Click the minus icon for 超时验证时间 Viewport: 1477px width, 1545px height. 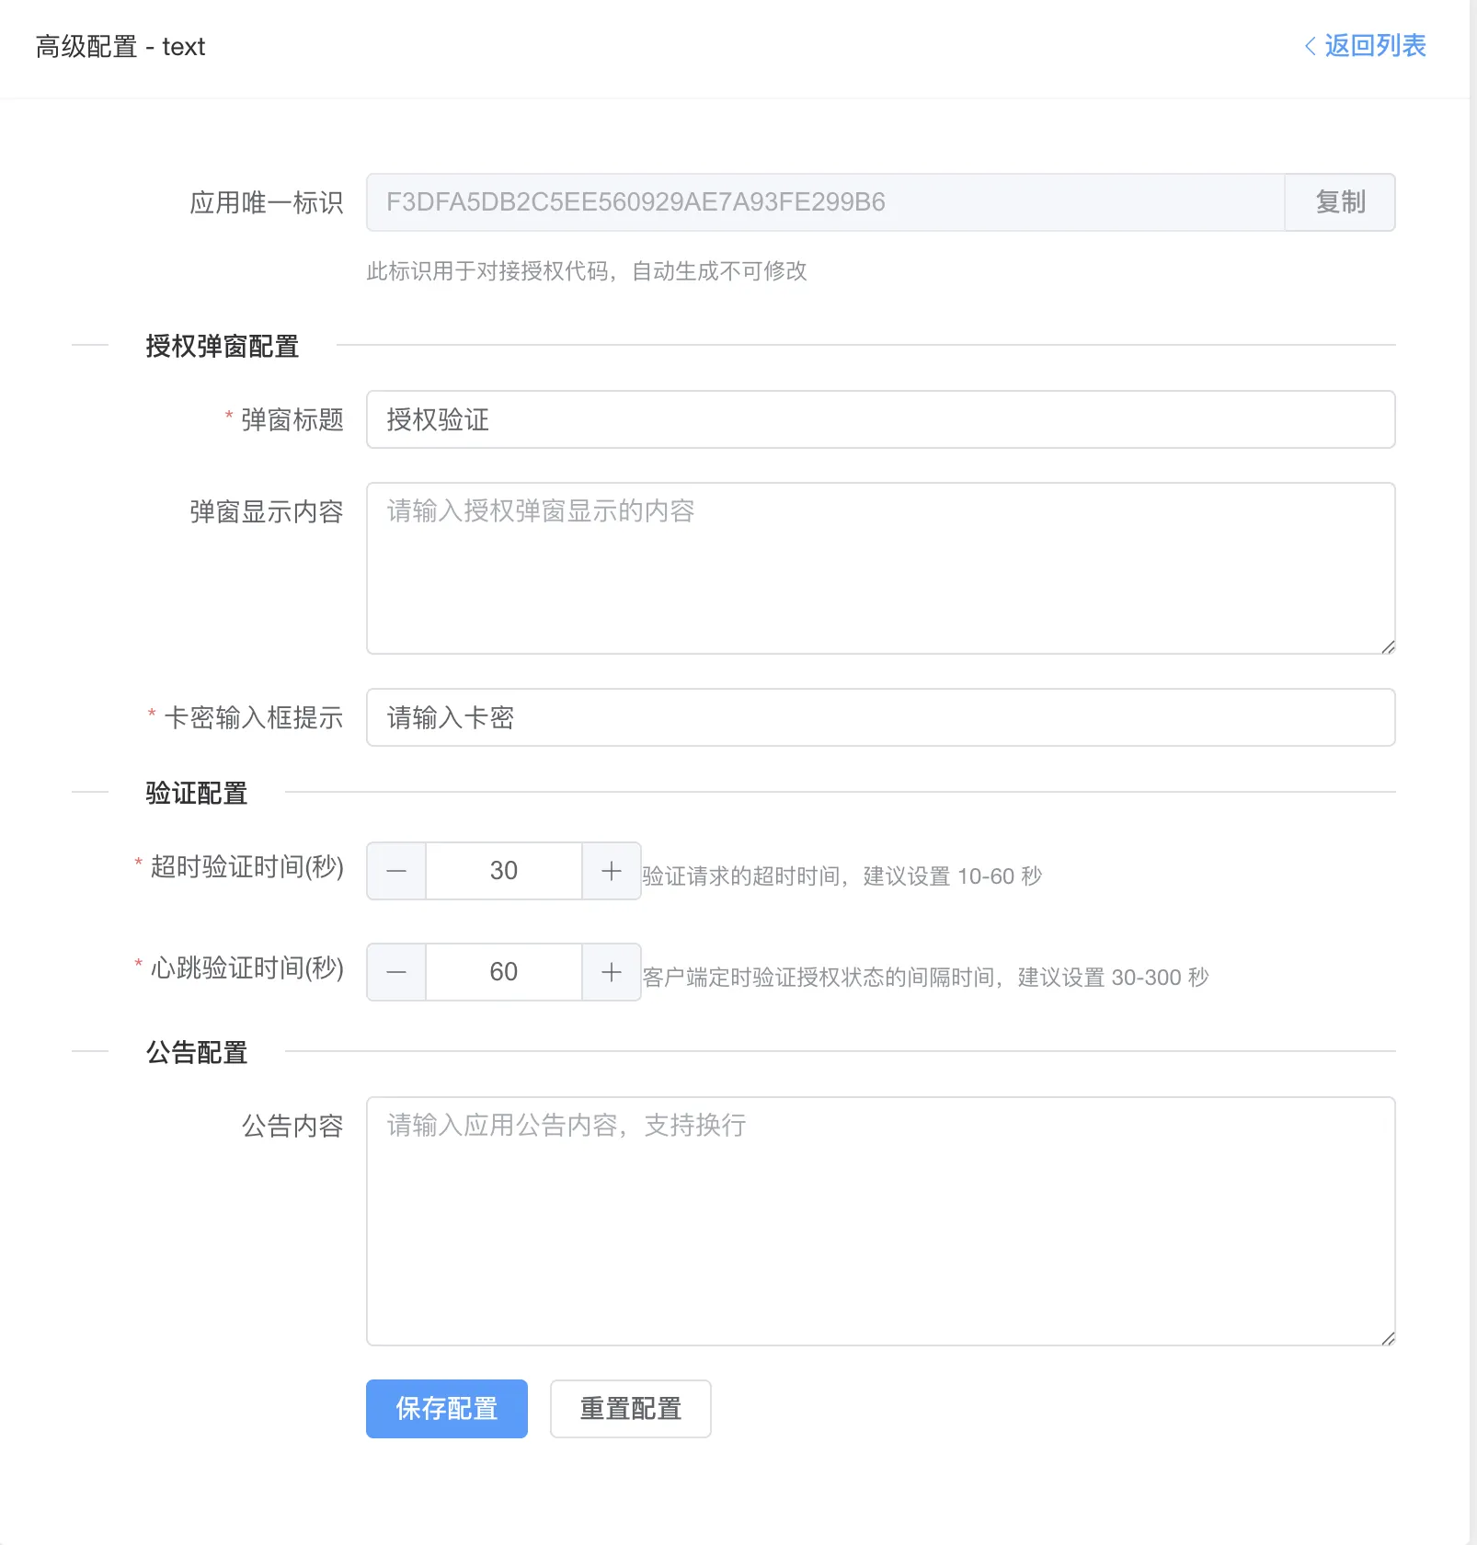click(x=395, y=870)
